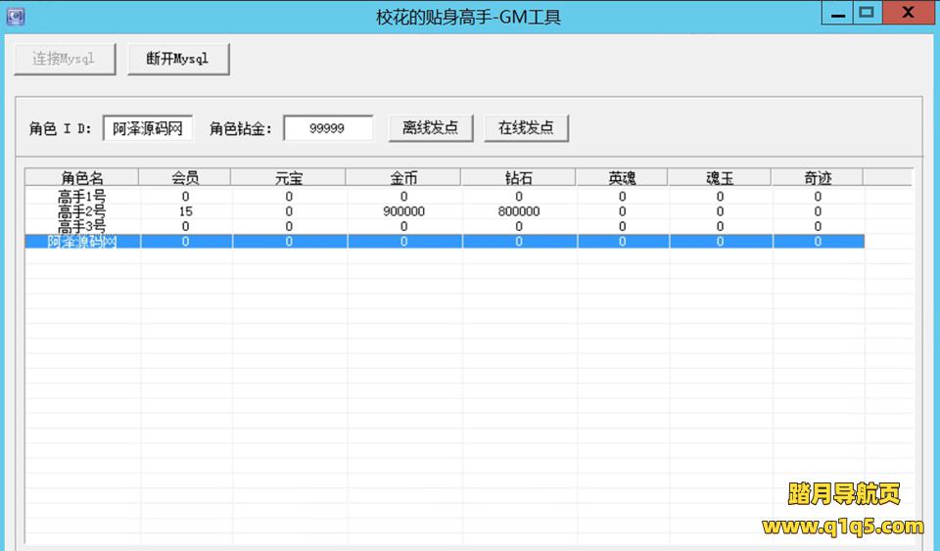Viewport: 940px width, 551px height.
Task: Click the 元宝 column header
Action: [x=288, y=178]
